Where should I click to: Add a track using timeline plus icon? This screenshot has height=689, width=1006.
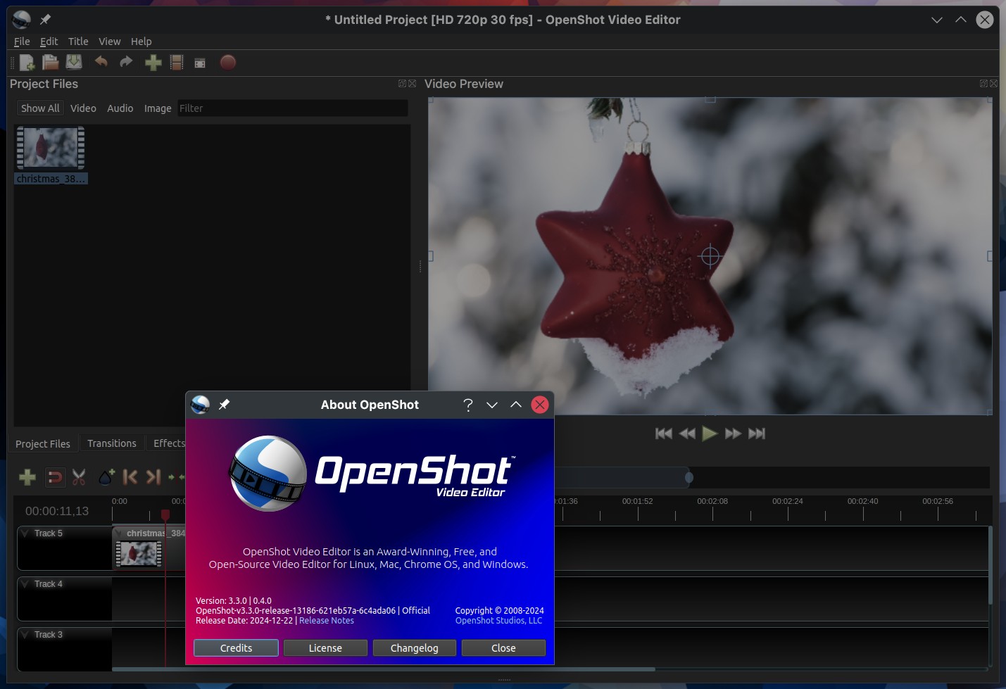click(x=27, y=477)
